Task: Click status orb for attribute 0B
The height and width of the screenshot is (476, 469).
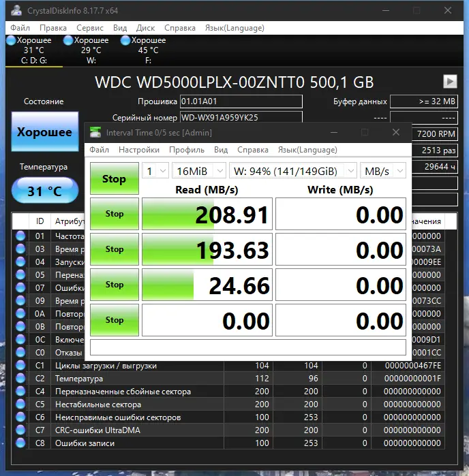Action: (x=20, y=326)
